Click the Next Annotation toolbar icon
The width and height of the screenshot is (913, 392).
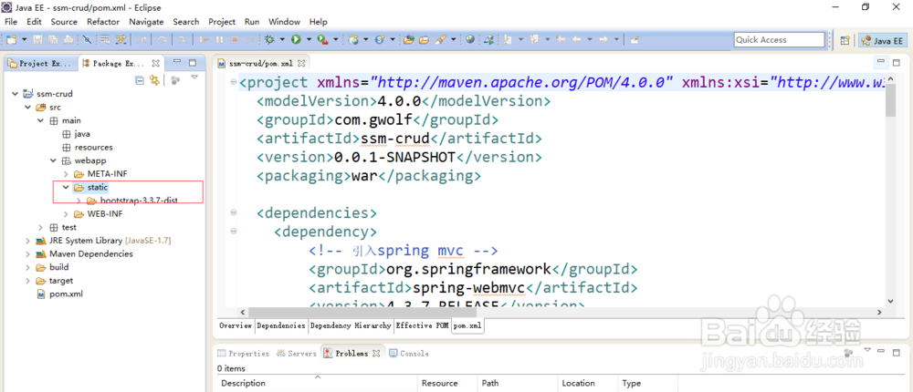tap(508, 39)
